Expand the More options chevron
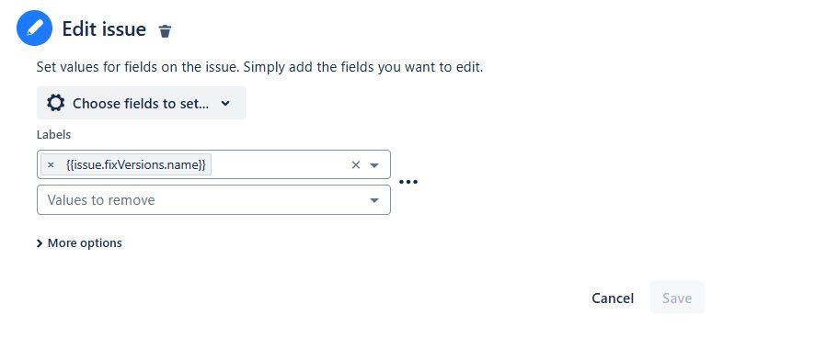815x349 pixels. [x=40, y=243]
